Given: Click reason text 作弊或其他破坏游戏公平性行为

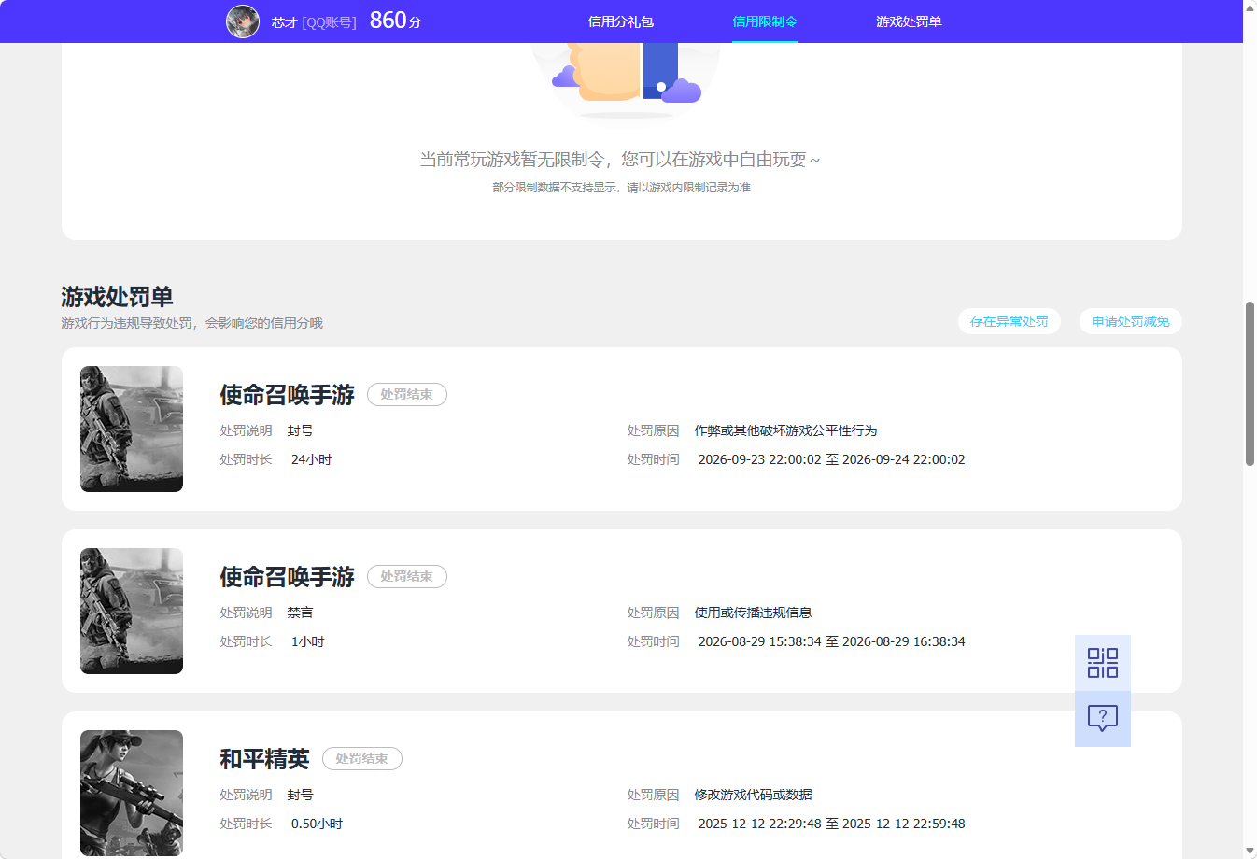Looking at the screenshot, I should pos(786,430).
